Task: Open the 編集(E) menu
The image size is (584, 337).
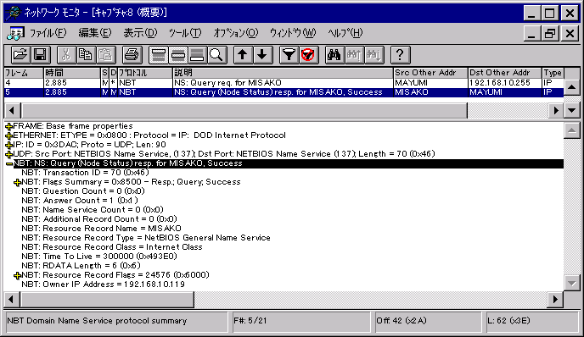Action: [x=94, y=33]
